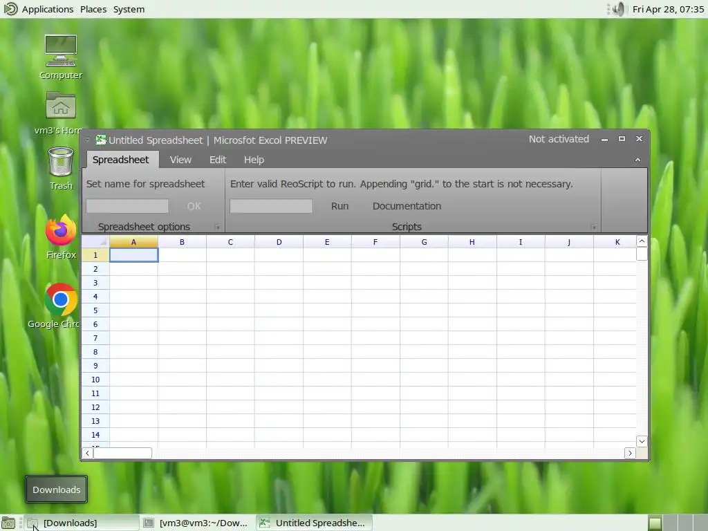Click the Run script button
Viewport: 708px width, 531px height.
(x=339, y=206)
